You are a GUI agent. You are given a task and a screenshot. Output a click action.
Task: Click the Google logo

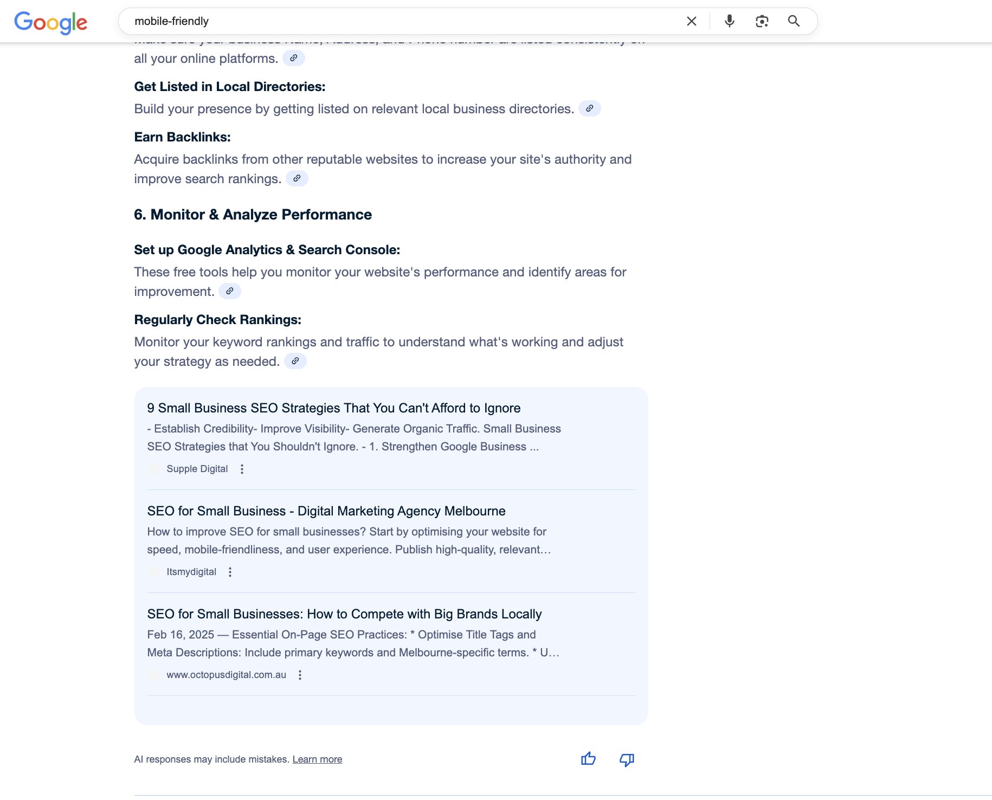(50, 22)
